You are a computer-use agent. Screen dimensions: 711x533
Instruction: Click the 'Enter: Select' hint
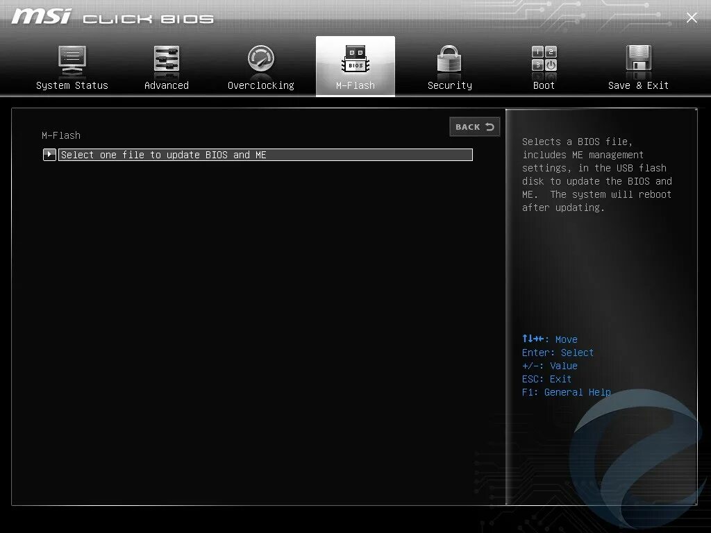click(x=558, y=353)
